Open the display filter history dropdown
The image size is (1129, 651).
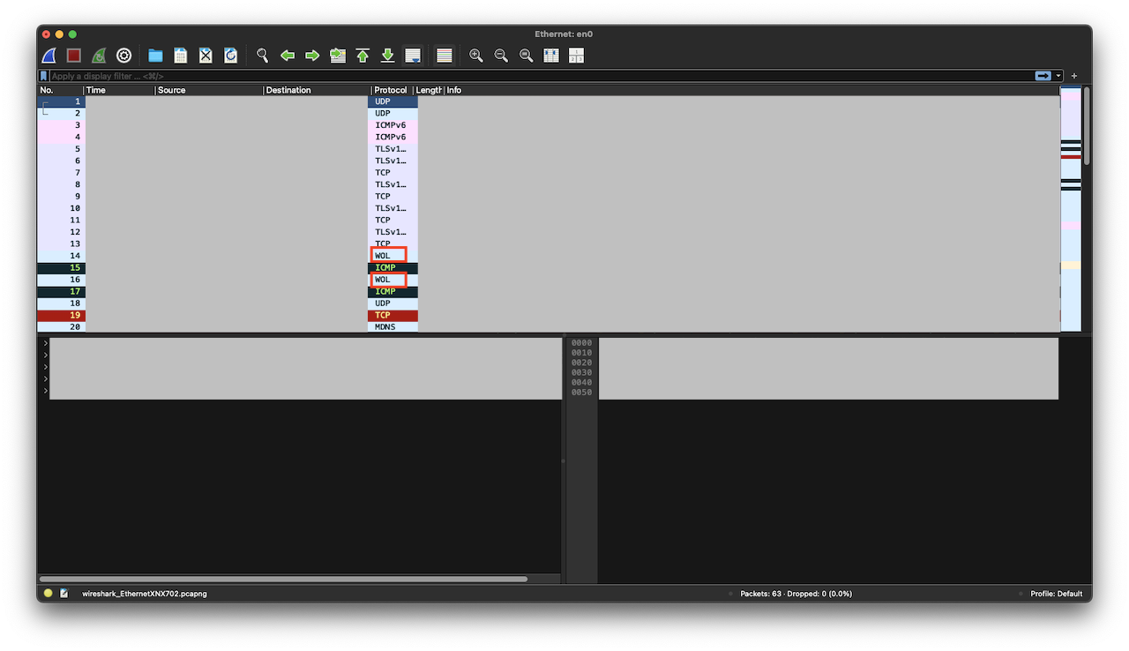click(x=1058, y=76)
